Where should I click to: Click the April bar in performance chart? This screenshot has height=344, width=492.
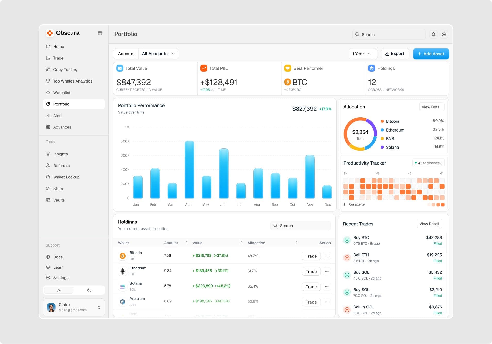pos(190,169)
